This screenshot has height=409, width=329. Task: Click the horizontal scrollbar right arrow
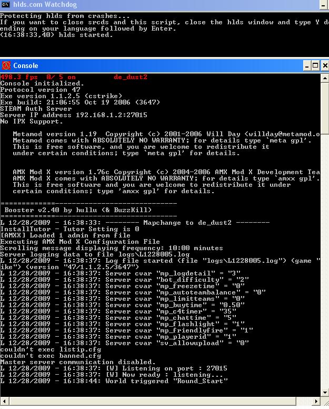tap(316, 401)
